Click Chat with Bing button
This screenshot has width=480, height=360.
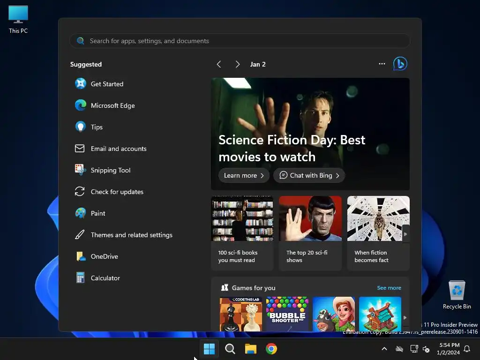click(309, 175)
